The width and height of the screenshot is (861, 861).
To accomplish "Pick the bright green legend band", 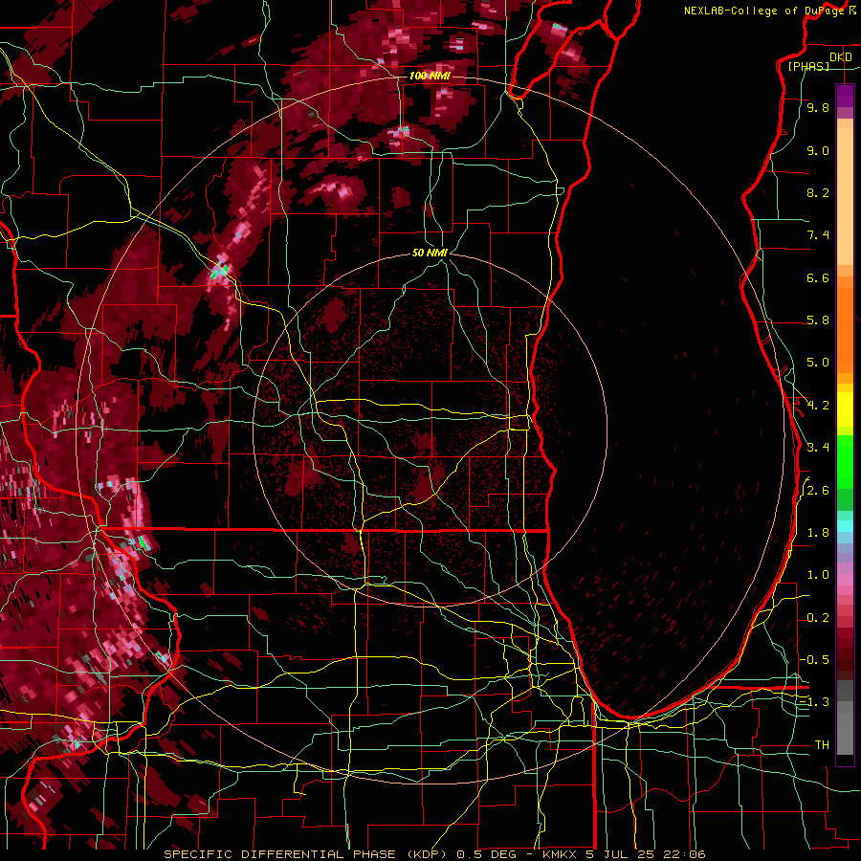I will pyautogui.click(x=845, y=460).
